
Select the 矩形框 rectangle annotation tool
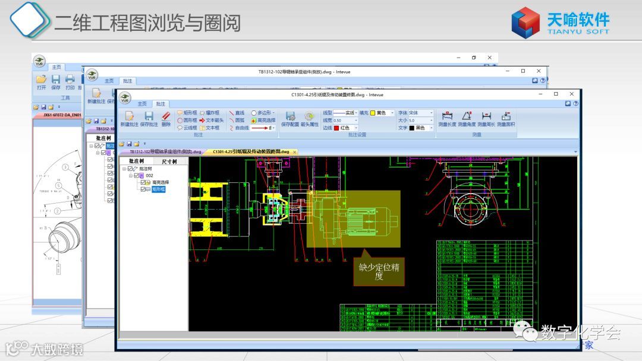(187, 113)
